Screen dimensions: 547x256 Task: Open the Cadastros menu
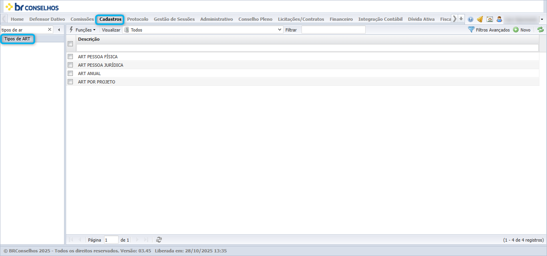[111, 19]
